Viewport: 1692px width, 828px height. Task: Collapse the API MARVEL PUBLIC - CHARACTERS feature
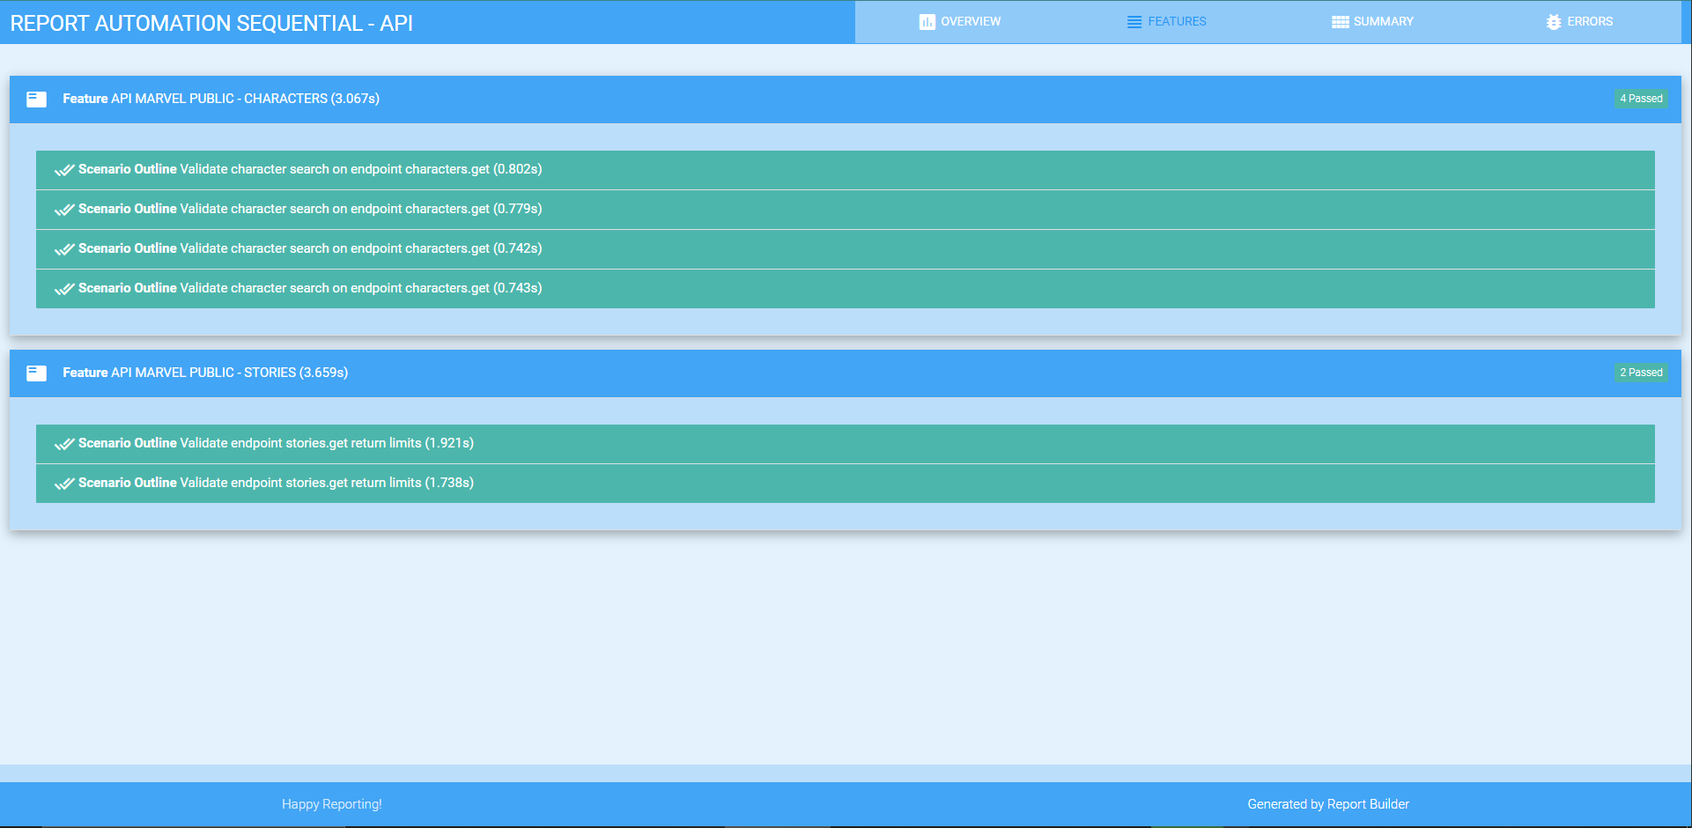[220, 99]
